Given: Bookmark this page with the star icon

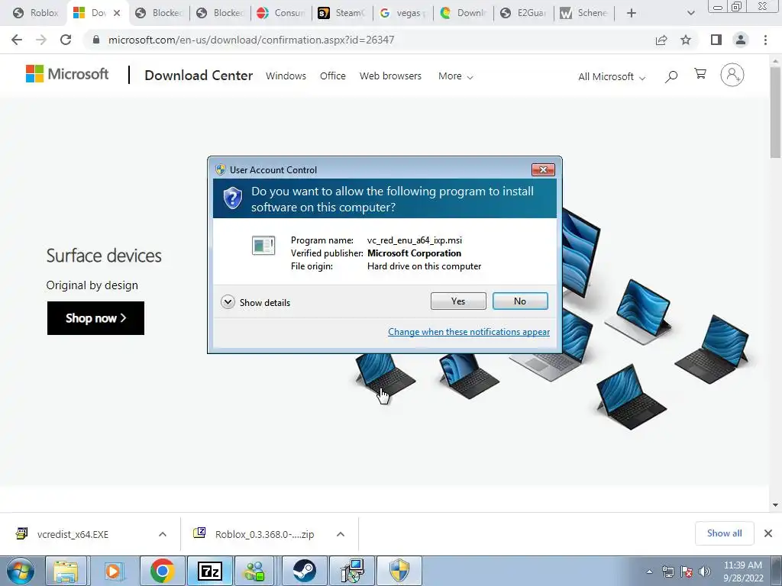Looking at the screenshot, I should pyautogui.click(x=686, y=40).
